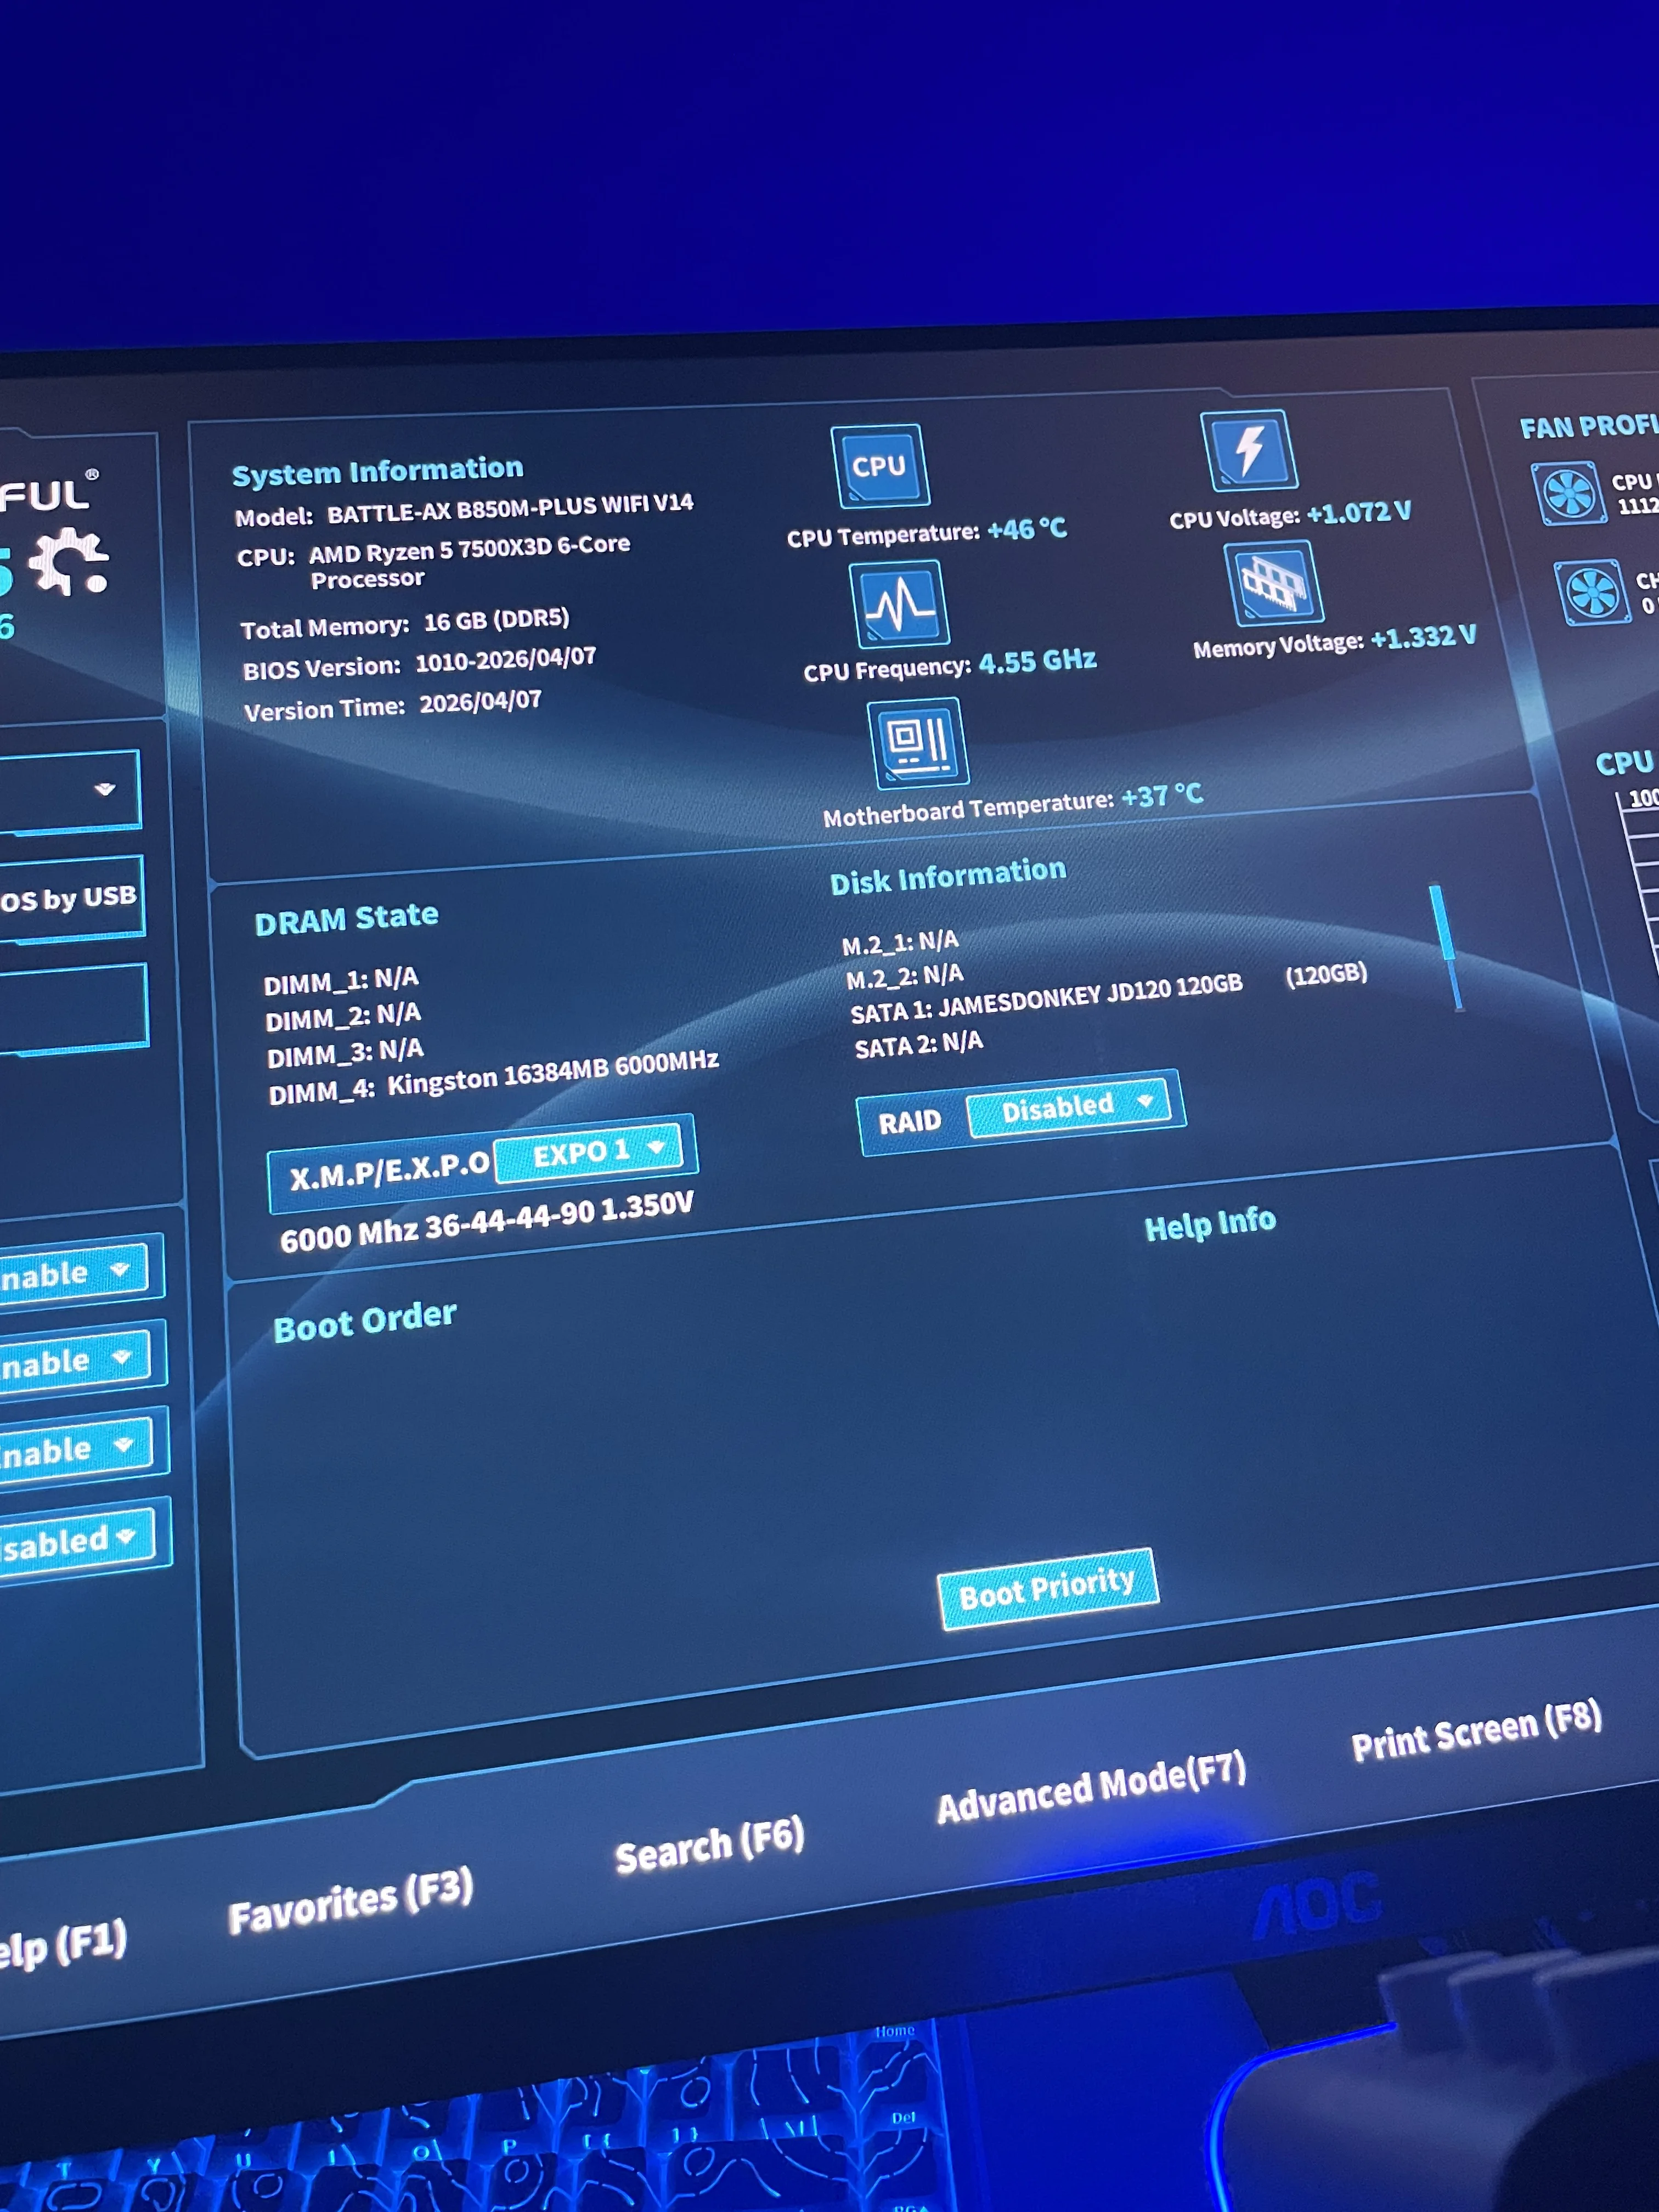This screenshot has width=1659, height=2212.
Task: Click the '6000 Mhz 36-44-44-90 1.350V' timing text
Action: 486,1222
